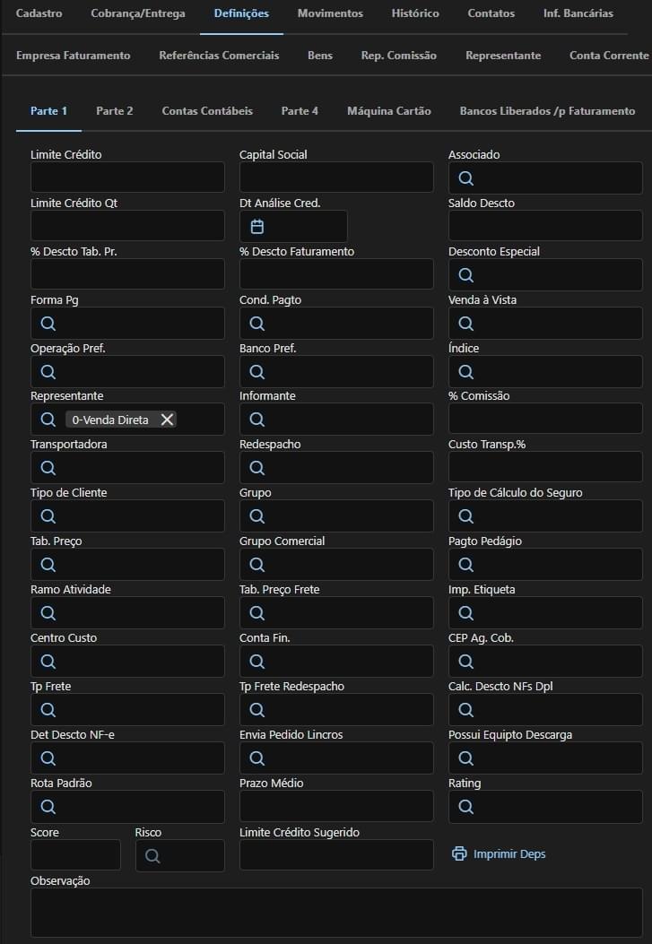Remove the 0-Venda Direta tag with X
The height and width of the screenshot is (944, 652).
tap(167, 420)
